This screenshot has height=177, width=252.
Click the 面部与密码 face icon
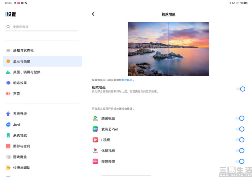[x=8, y=146]
